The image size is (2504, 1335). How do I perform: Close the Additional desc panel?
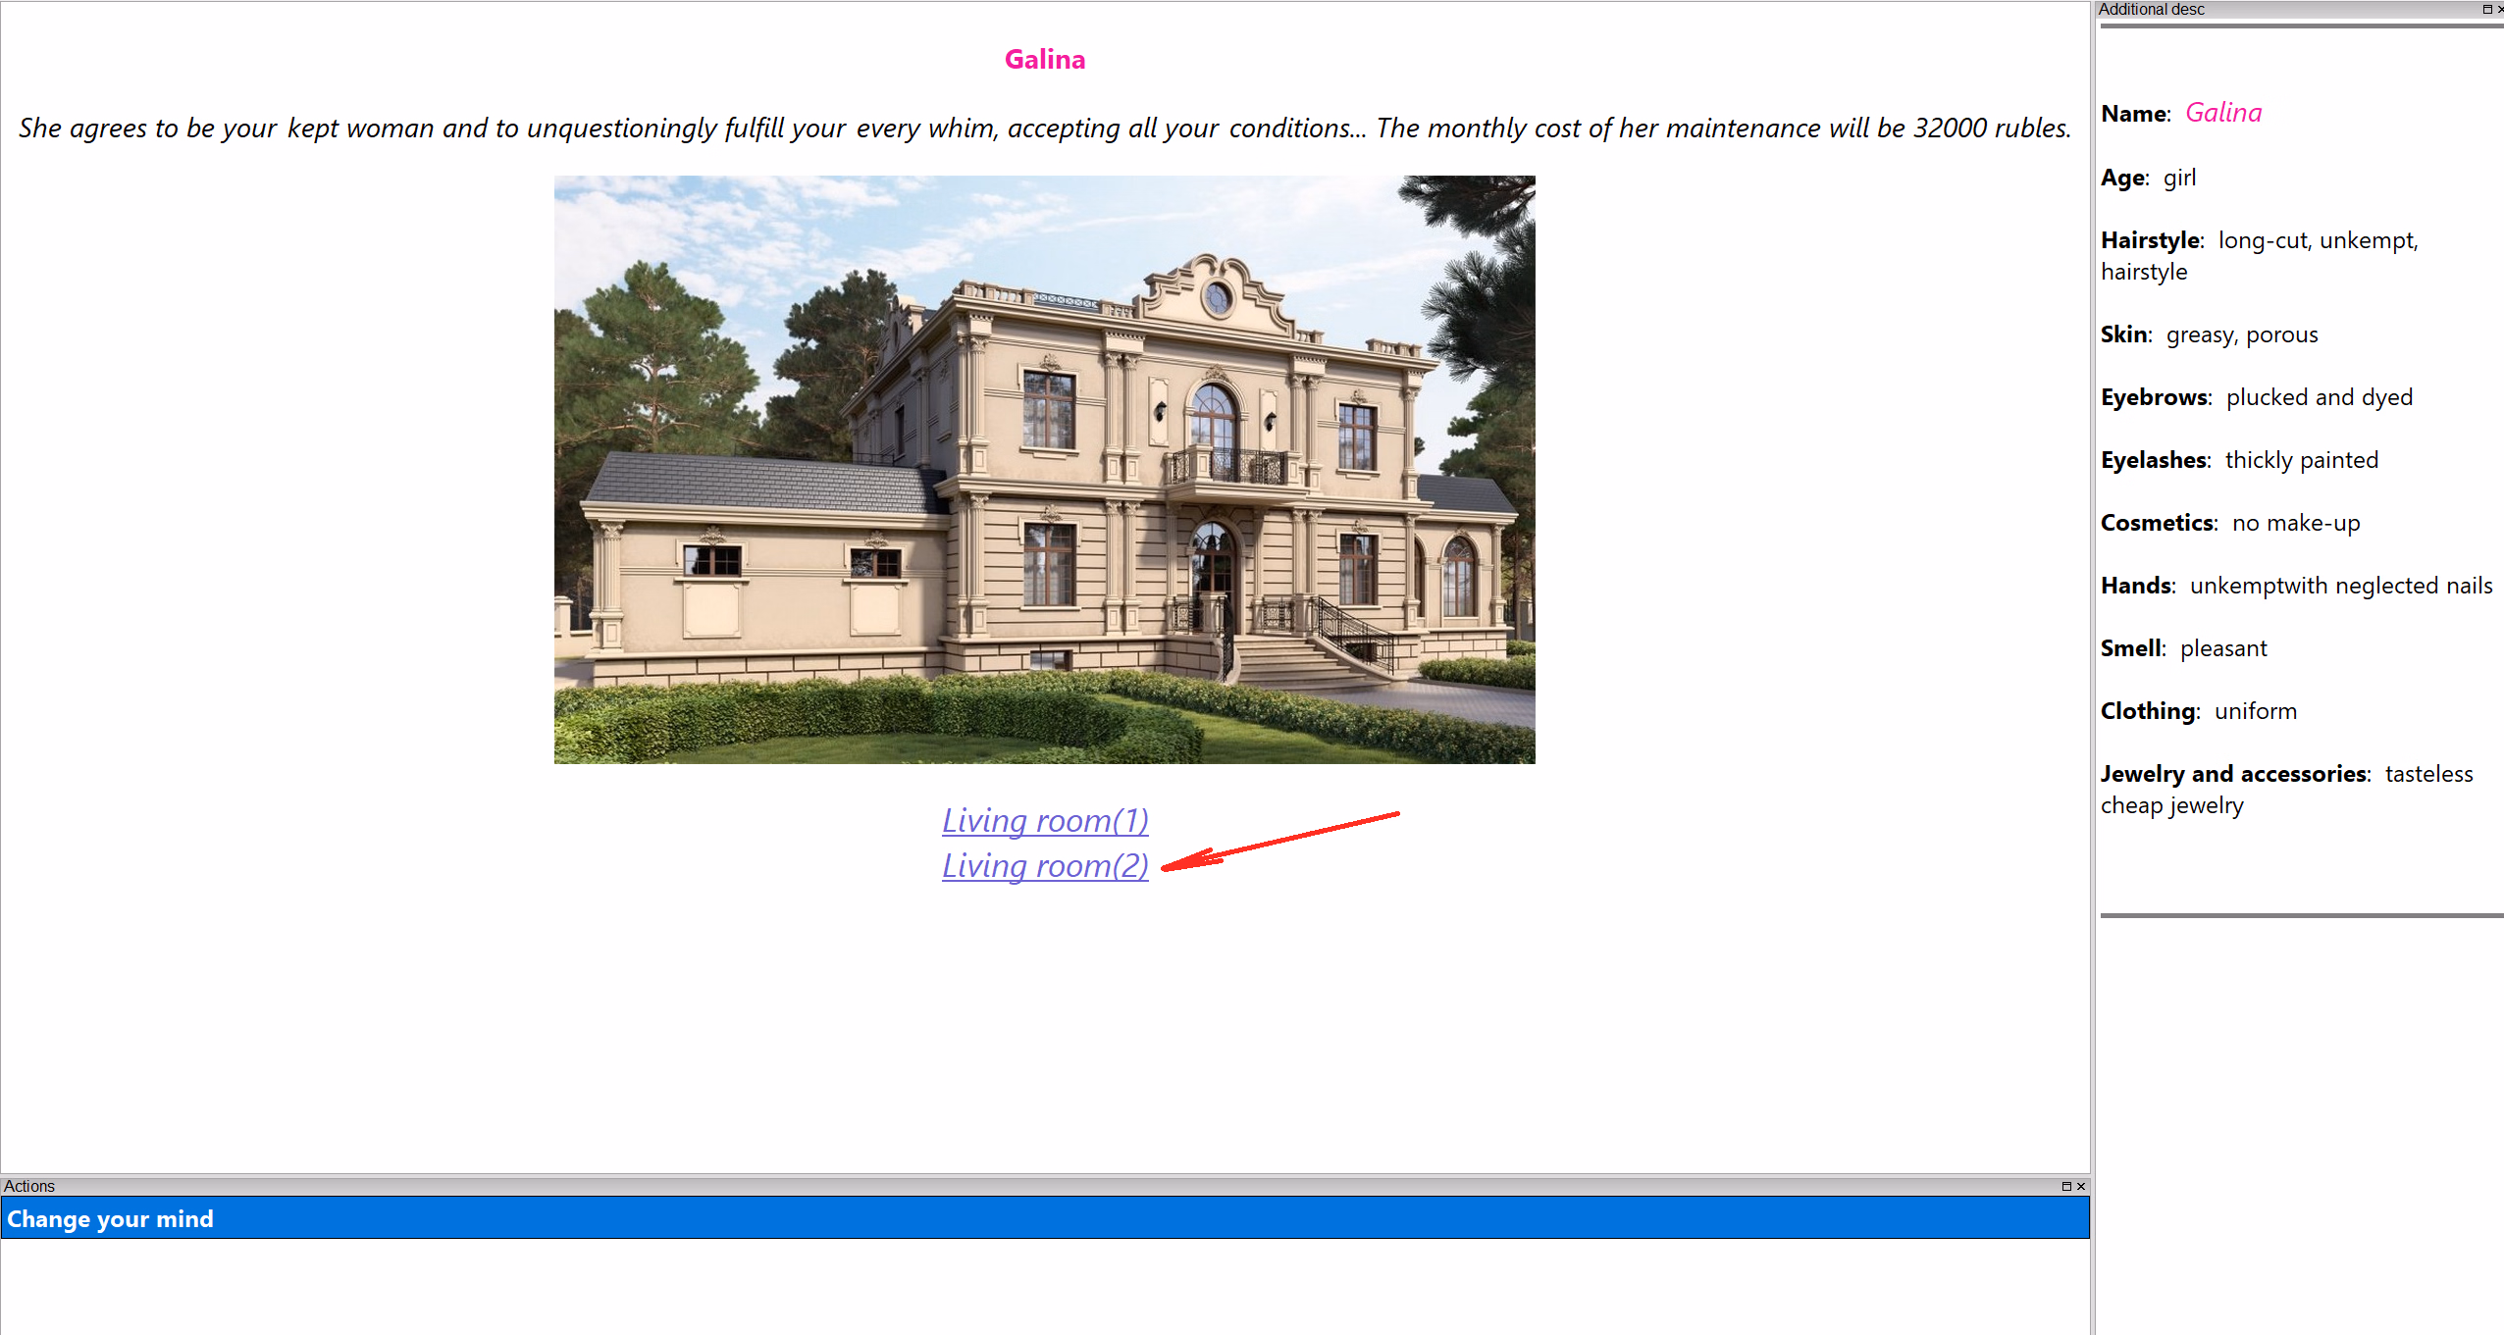(2500, 9)
